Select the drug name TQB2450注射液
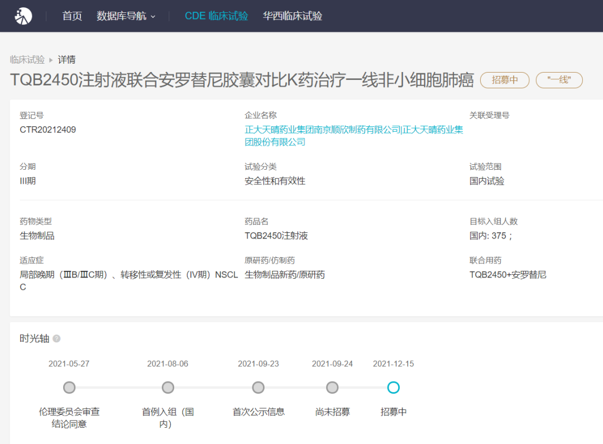 pyautogui.click(x=276, y=236)
